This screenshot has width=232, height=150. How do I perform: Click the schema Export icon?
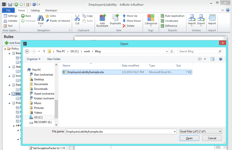click(x=201, y=18)
